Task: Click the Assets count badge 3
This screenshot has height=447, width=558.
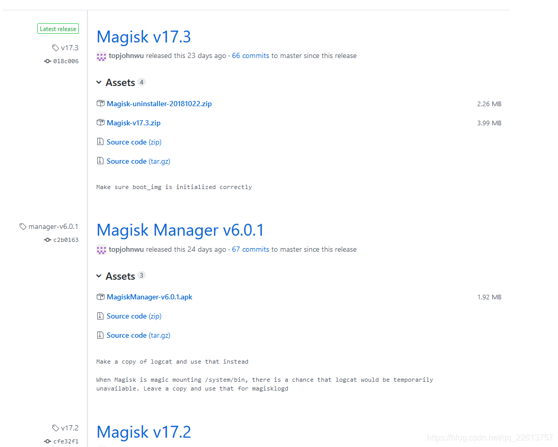Action: click(x=142, y=276)
